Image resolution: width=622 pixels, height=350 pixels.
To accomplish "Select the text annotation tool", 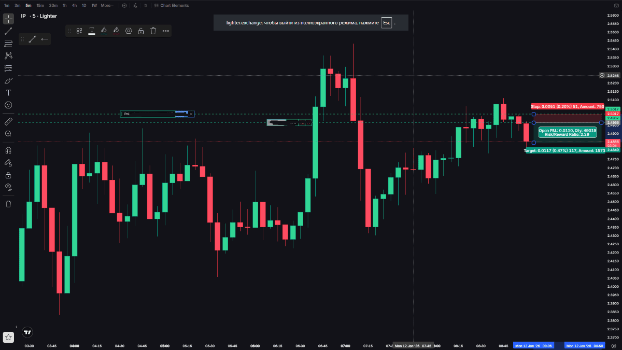I will (8, 93).
